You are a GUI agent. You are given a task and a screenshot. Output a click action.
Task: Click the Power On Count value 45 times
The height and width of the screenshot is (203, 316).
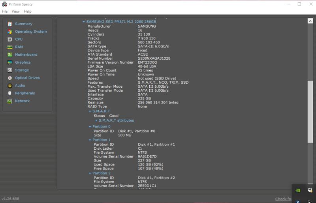coord(145,70)
